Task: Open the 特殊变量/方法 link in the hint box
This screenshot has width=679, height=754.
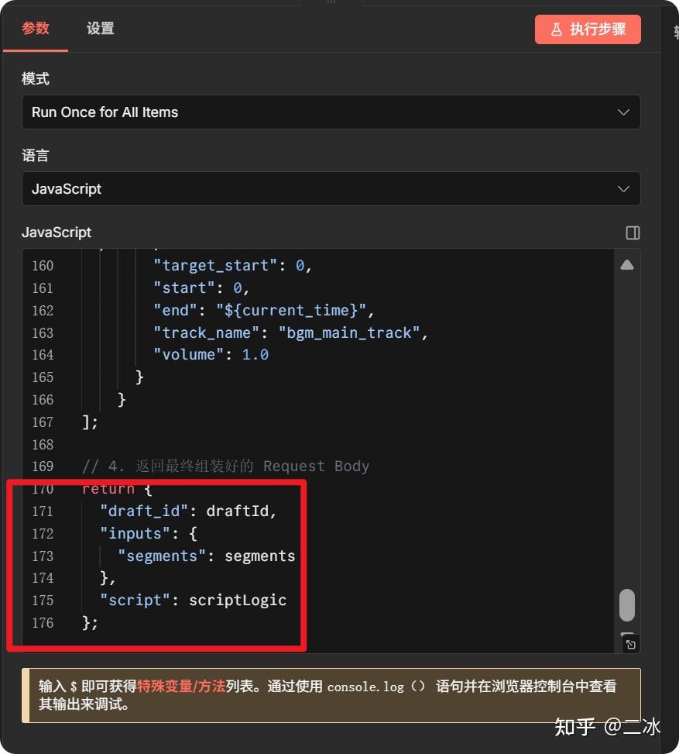Action: [x=181, y=687]
